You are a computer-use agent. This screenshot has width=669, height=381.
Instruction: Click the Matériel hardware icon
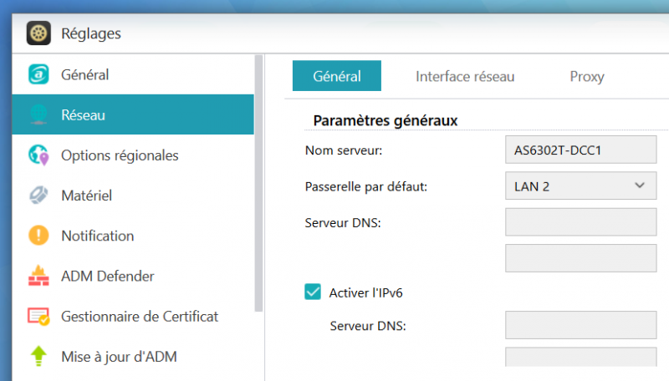click(38, 196)
